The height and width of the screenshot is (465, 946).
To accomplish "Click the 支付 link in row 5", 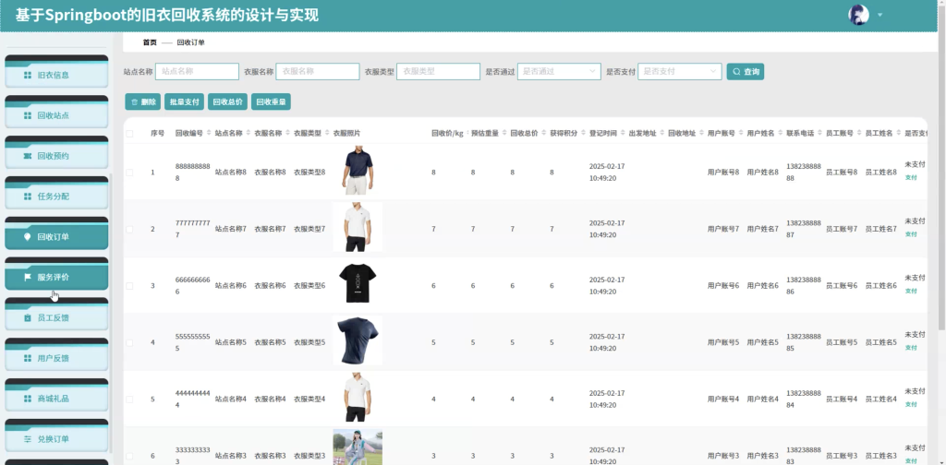I will pos(911,405).
